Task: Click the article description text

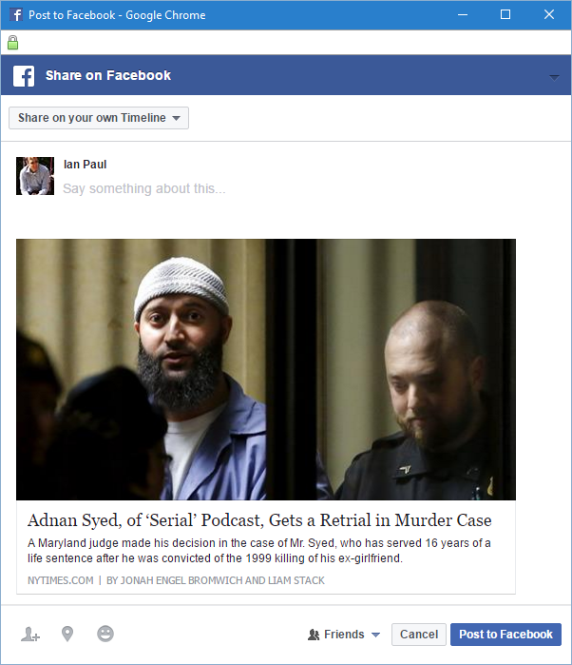Action: [x=259, y=551]
